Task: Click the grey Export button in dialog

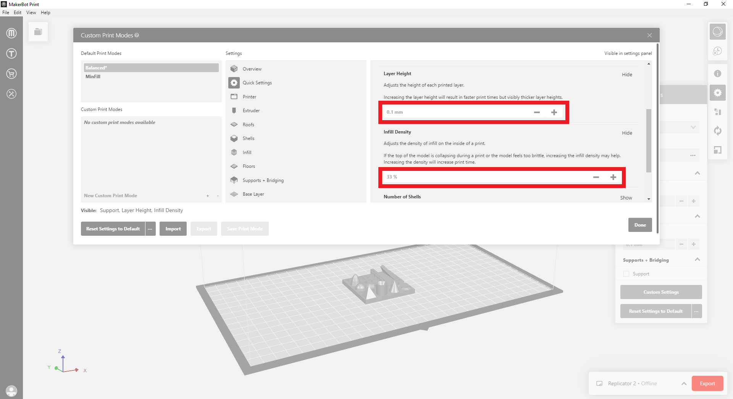Action: point(204,229)
